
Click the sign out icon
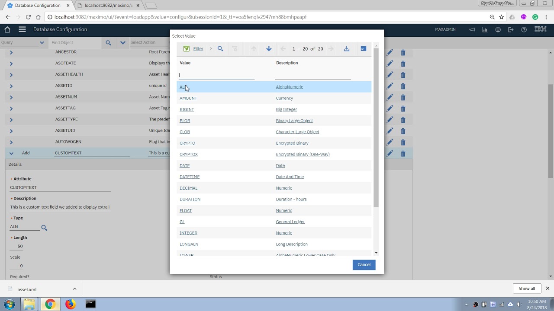click(x=511, y=29)
